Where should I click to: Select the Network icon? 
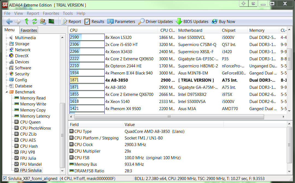click(11, 50)
